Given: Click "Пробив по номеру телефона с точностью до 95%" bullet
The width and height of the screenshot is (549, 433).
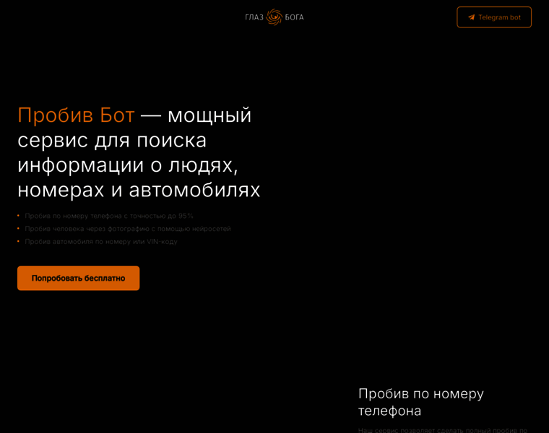Looking at the screenshot, I should pos(109,216).
